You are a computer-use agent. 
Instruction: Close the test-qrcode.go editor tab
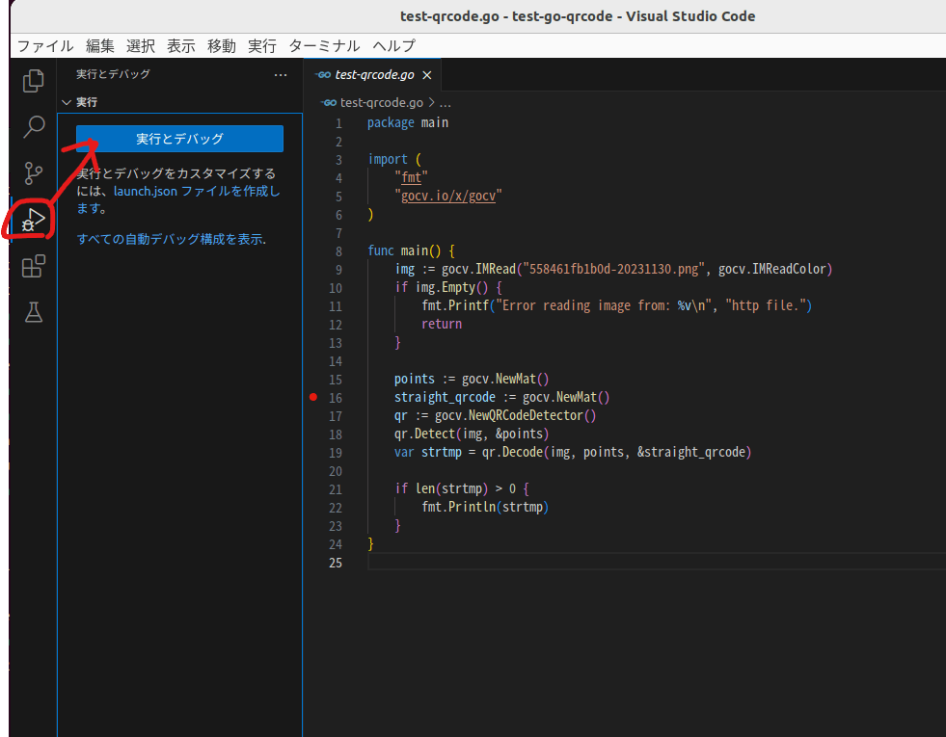click(x=427, y=75)
